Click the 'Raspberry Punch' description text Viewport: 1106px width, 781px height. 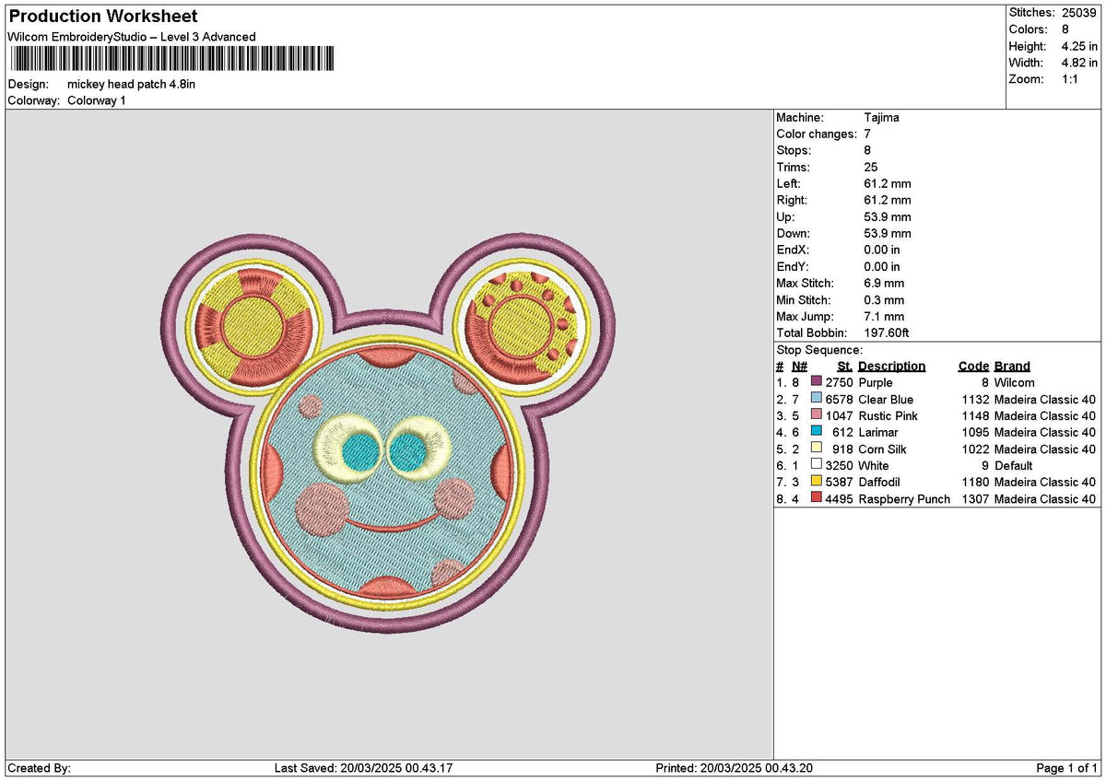pyautogui.click(x=904, y=498)
